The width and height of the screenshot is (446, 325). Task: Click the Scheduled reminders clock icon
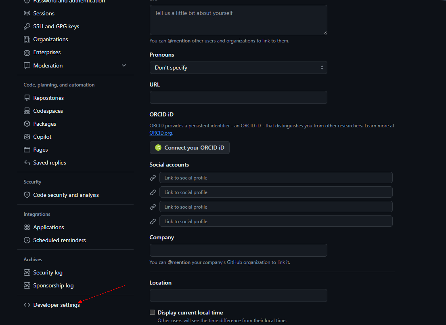(x=27, y=240)
